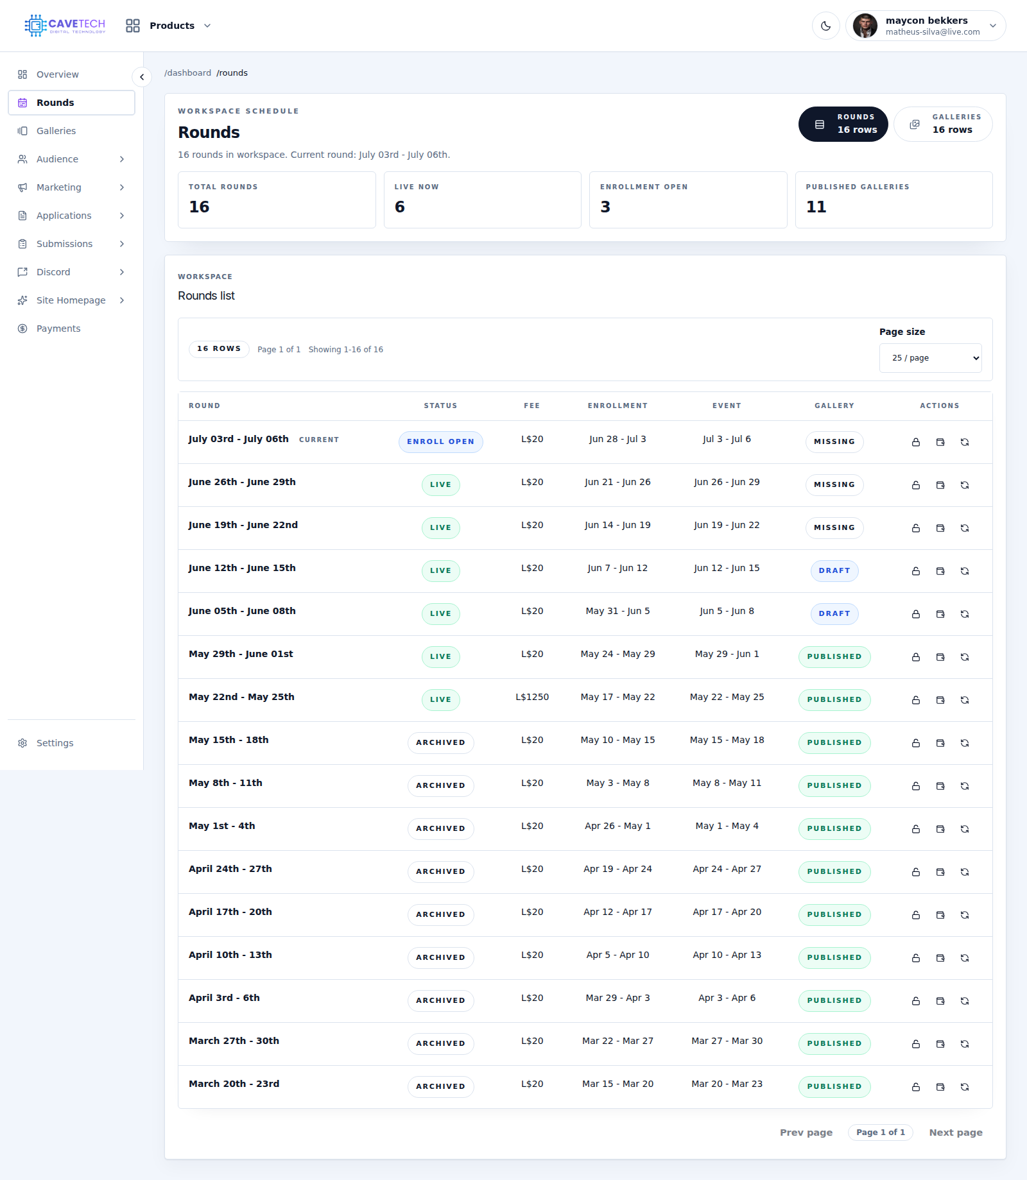Click the sync icon for March 20th round
The width and height of the screenshot is (1027, 1180).
[965, 1087]
